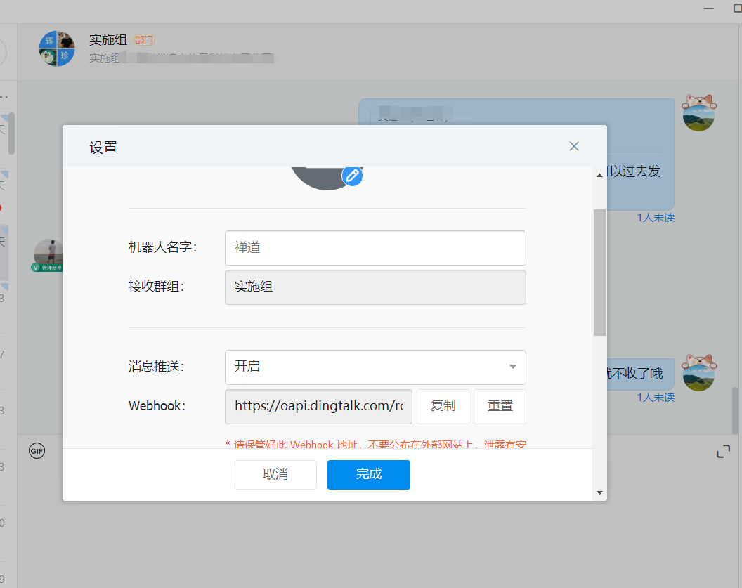Close the 设置 dialog
This screenshot has height=588, width=742.
574,146
